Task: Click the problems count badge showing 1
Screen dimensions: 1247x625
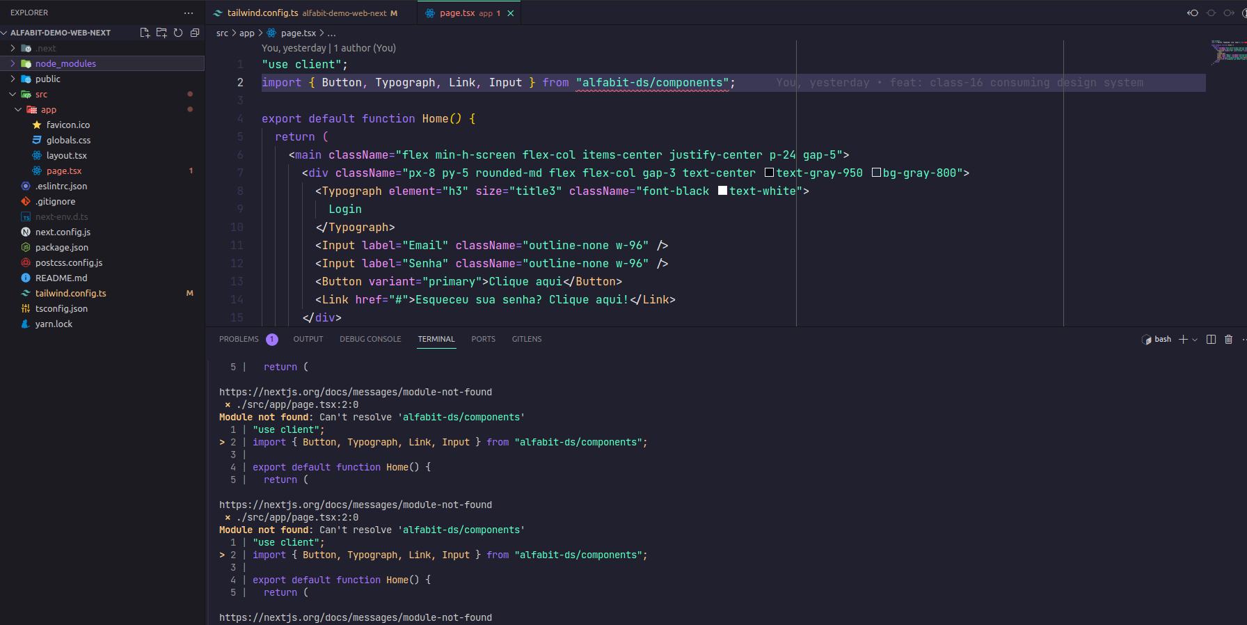Action: point(272,340)
